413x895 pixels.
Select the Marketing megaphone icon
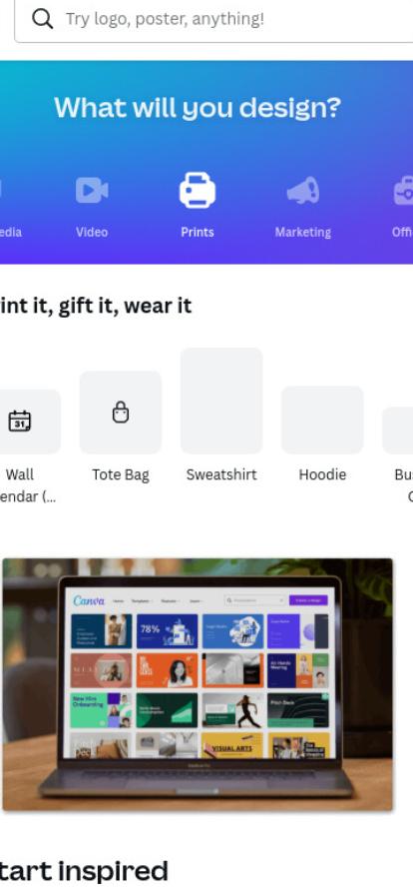pyautogui.click(x=303, y=190)
